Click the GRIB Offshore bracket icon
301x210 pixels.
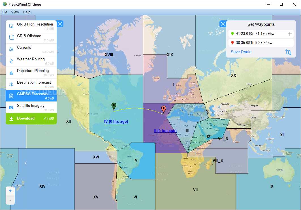[11, 38]
